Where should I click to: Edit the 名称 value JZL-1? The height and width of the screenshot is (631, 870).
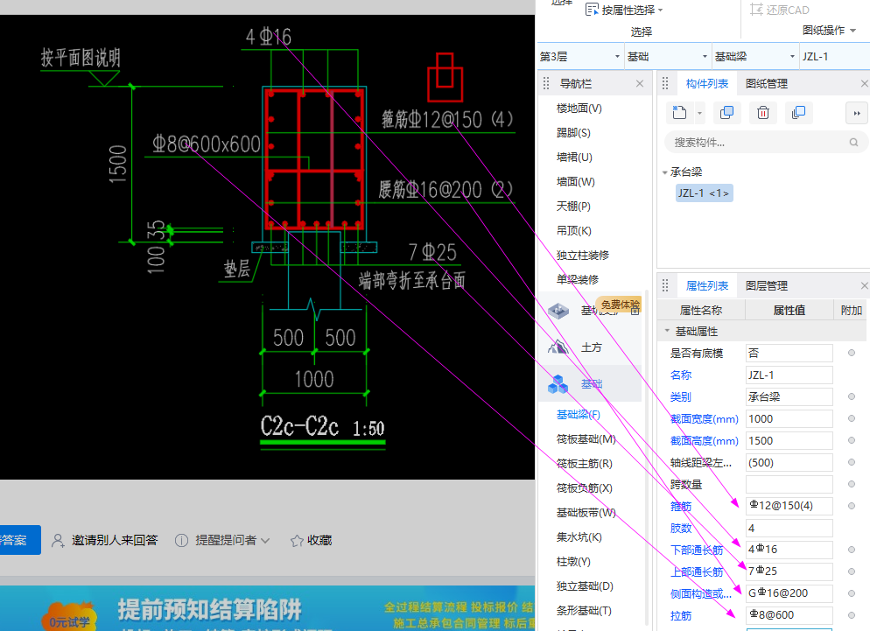coord(789,375)
